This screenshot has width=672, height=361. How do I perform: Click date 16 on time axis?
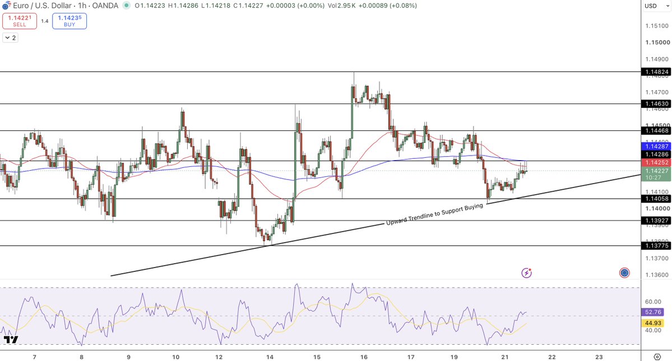pyautogui.click(x=364, y=357)
